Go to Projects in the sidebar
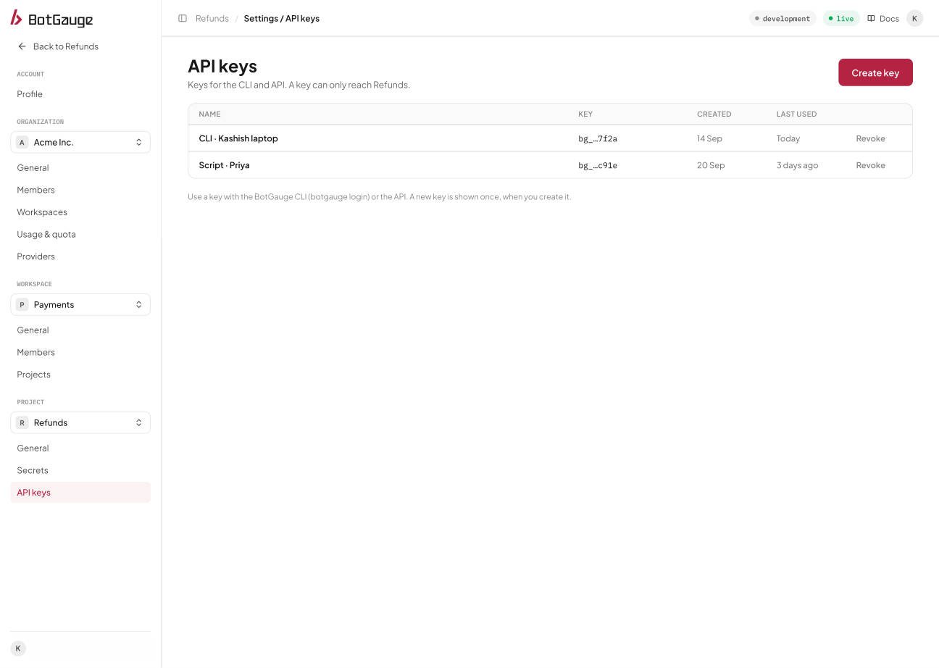The height and width of the screenshot is (668, 939). click(33, 375)
